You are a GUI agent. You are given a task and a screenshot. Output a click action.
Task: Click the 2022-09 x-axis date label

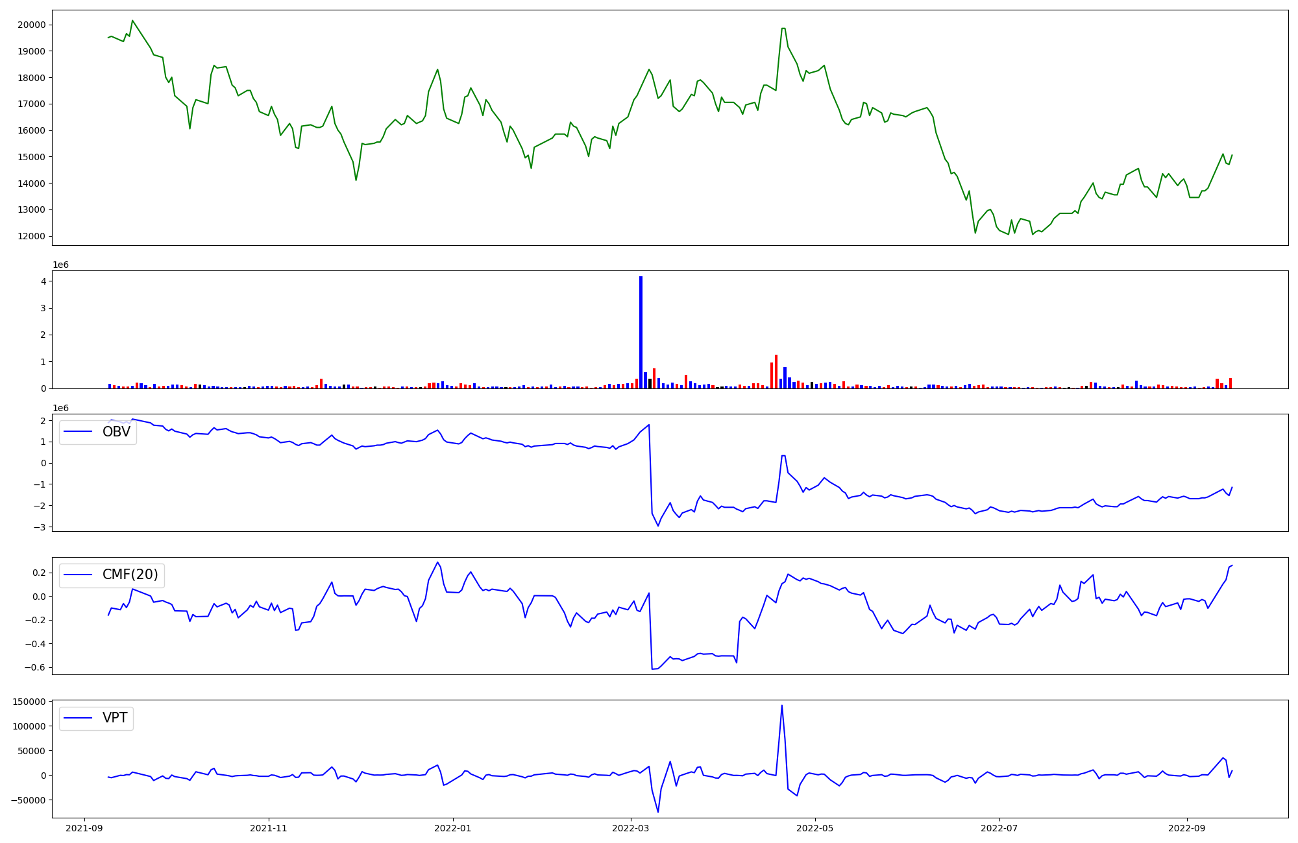click(1186, 827)
